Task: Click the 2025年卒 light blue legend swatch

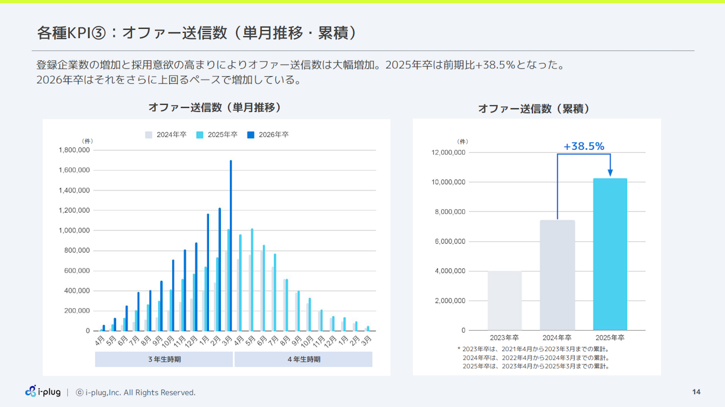Action: point(200,135)
